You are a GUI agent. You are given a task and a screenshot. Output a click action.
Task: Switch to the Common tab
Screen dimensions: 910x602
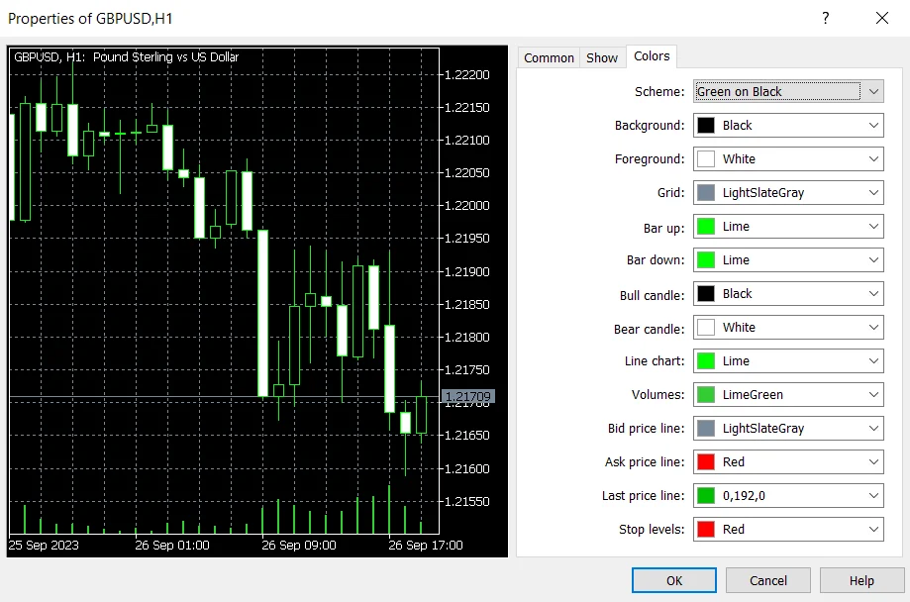click(549, 57)
